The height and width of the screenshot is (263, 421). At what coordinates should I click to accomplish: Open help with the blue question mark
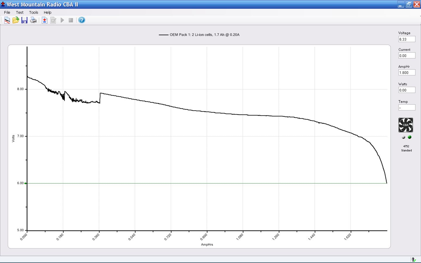pyautogui.click(x=82, y=20)
